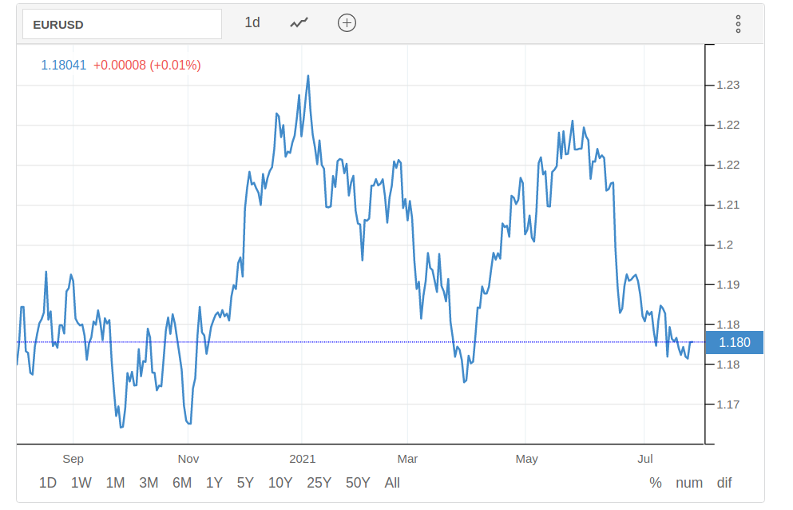Click the May date axis label
This screenshot has width=793, height=510.
526,459
